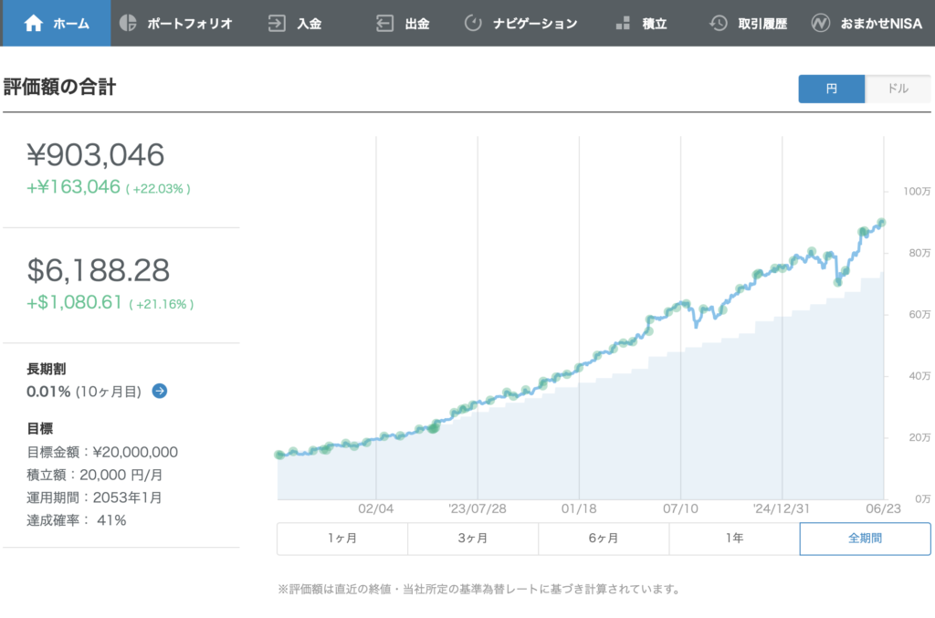Click the +¥163,046 gain figure
This screenshot has width=935, height=618.
(73, 187)
